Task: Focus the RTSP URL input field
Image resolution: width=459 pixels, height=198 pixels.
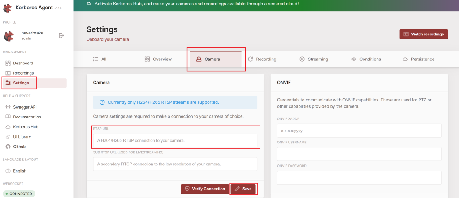Action: pos(175,140)
